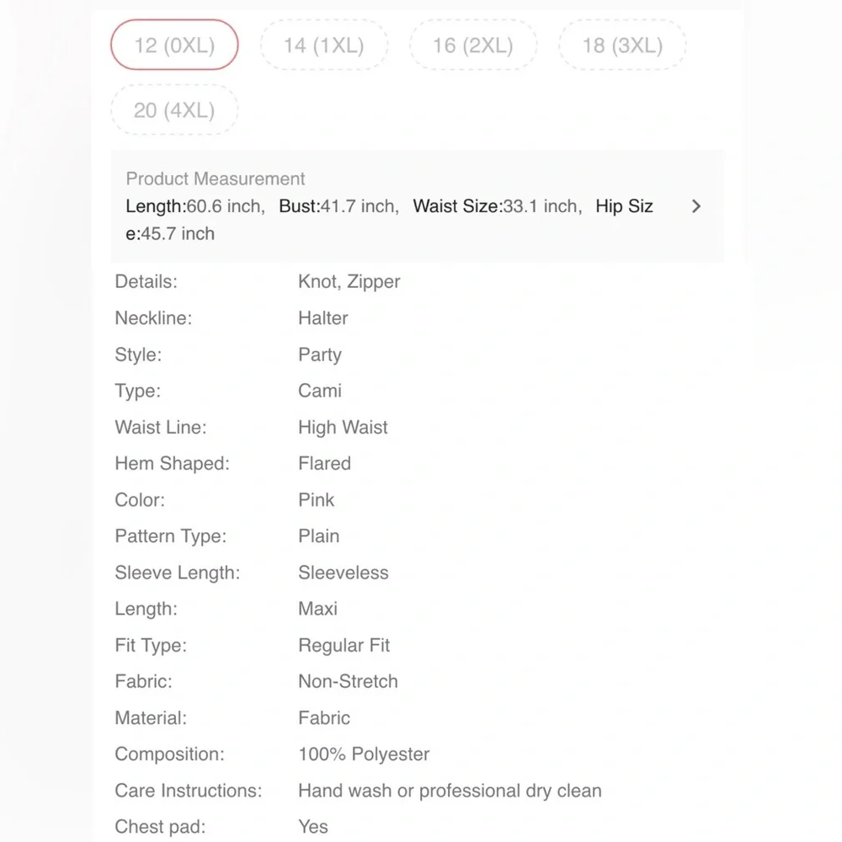Choose the 18 (3XL) size option
This screenshot has width=842, height=842.
pos(622,45)
